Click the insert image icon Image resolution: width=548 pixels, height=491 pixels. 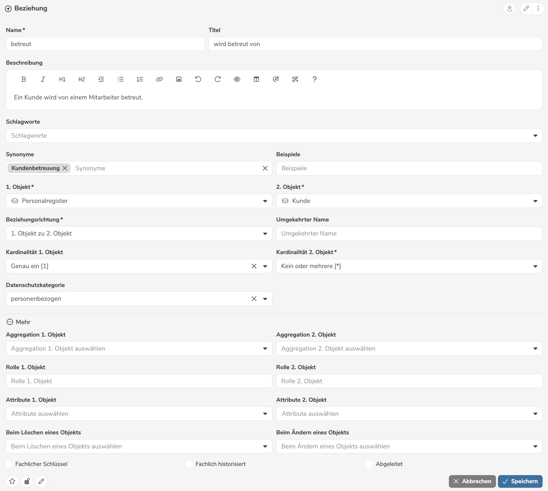179,79
